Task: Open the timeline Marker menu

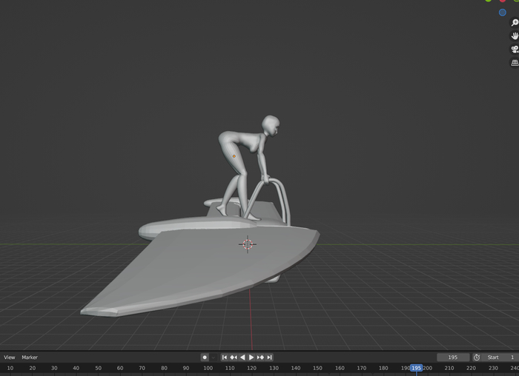Action: (30, 357)
